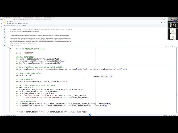The width and height of the screenshot is (178, 133).
Task: Select the third participant avatar tile
Action: pos(173,31)
